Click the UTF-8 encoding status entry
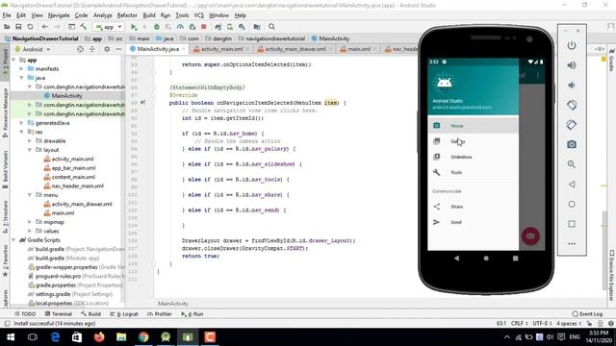Image resolution: width=616 pixels, height=346 pixels. [x=543, y=324]
